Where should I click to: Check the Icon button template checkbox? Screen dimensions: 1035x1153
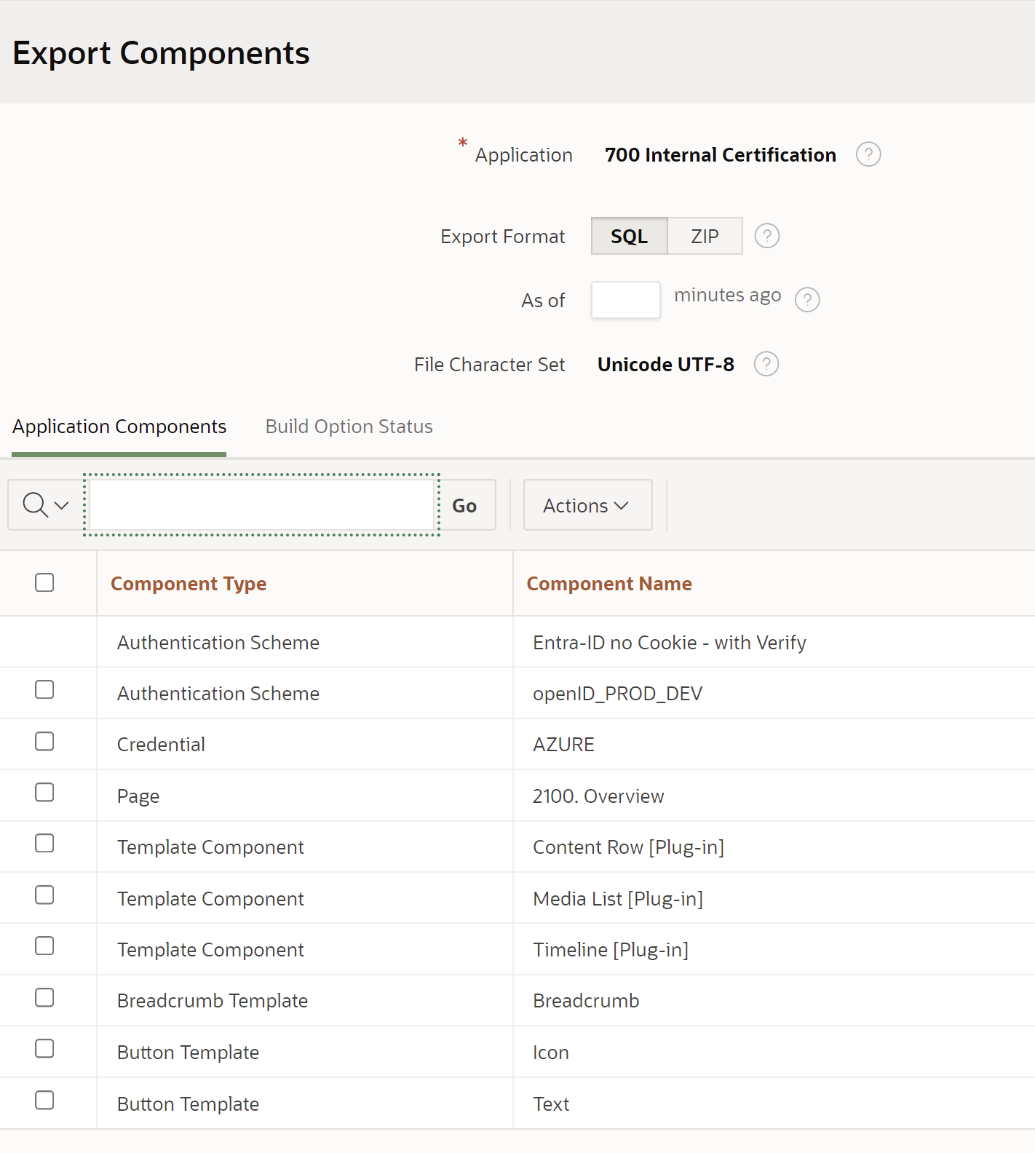point(44,1048)
